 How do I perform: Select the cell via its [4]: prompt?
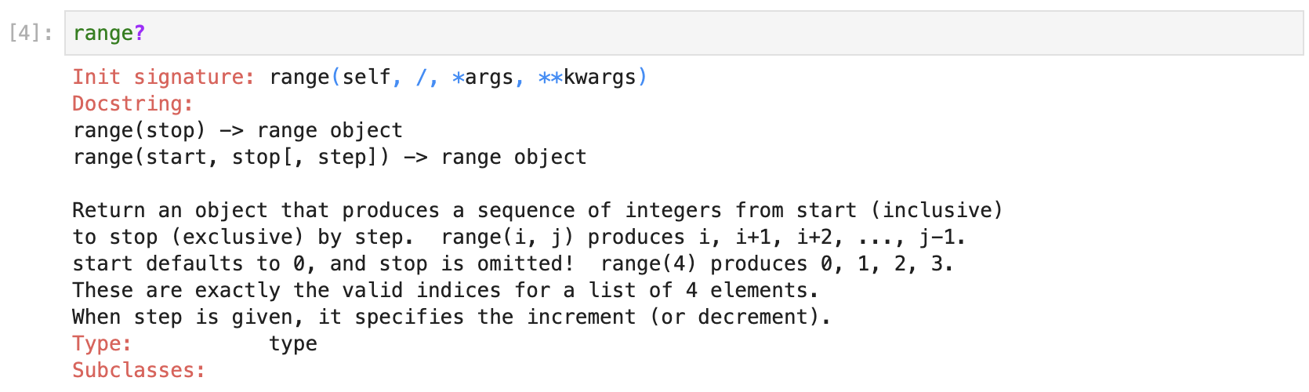click(31, 33)
